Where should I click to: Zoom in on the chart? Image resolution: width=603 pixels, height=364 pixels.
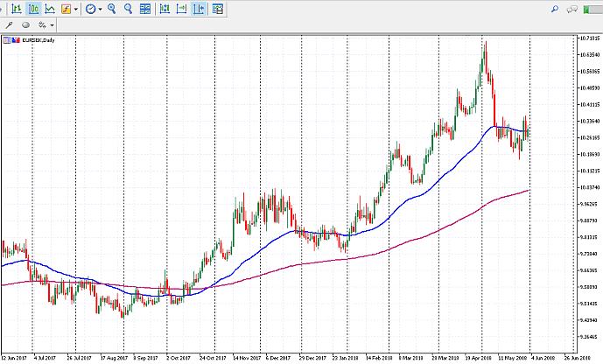[x=112, y=9]
